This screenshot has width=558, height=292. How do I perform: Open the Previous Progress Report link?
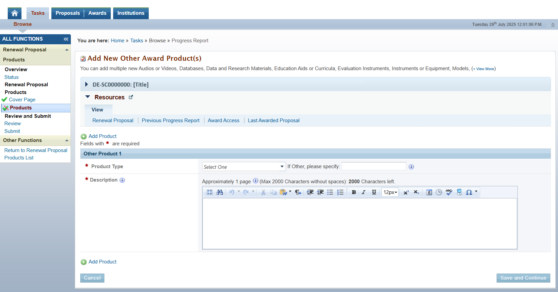(x=171, y=120)
